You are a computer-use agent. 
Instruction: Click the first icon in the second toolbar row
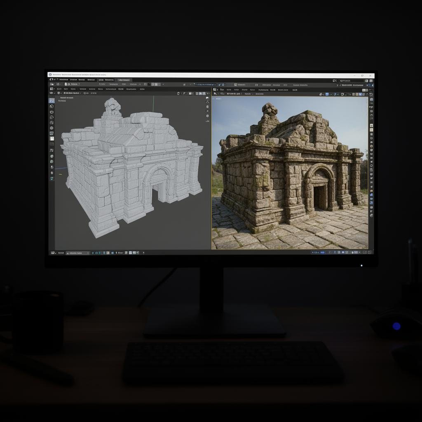[x=52, y=84]
